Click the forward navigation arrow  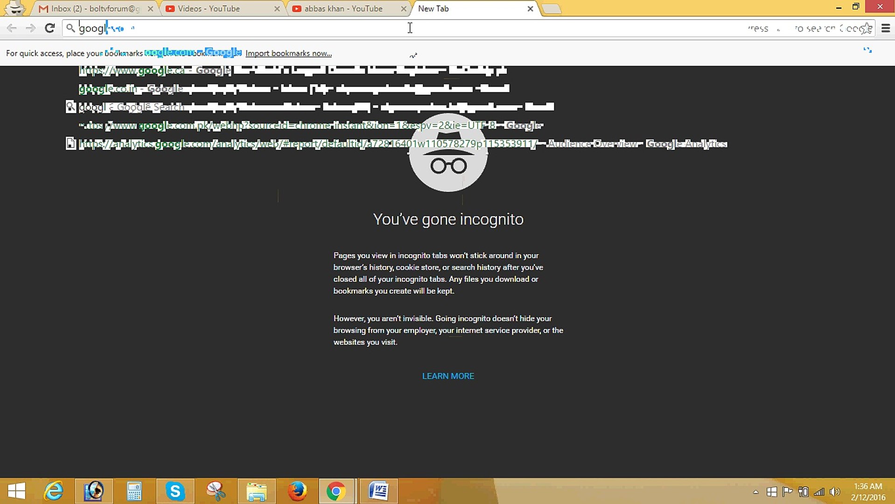30,28
